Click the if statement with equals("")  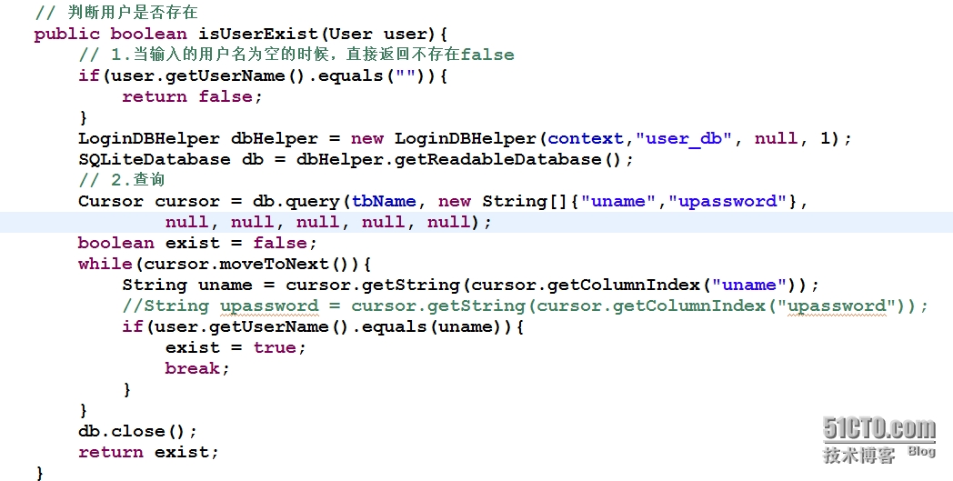[263, 76]
